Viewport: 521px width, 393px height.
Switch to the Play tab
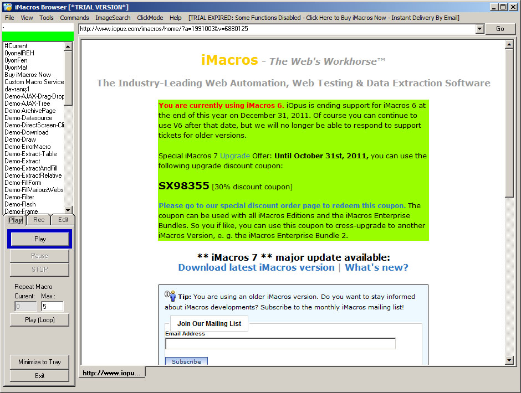[16, 220]
